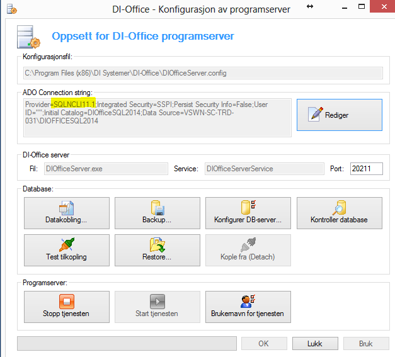Run Kontroller database check
Screen dimensions: 395x357
(x=340, y=213)
